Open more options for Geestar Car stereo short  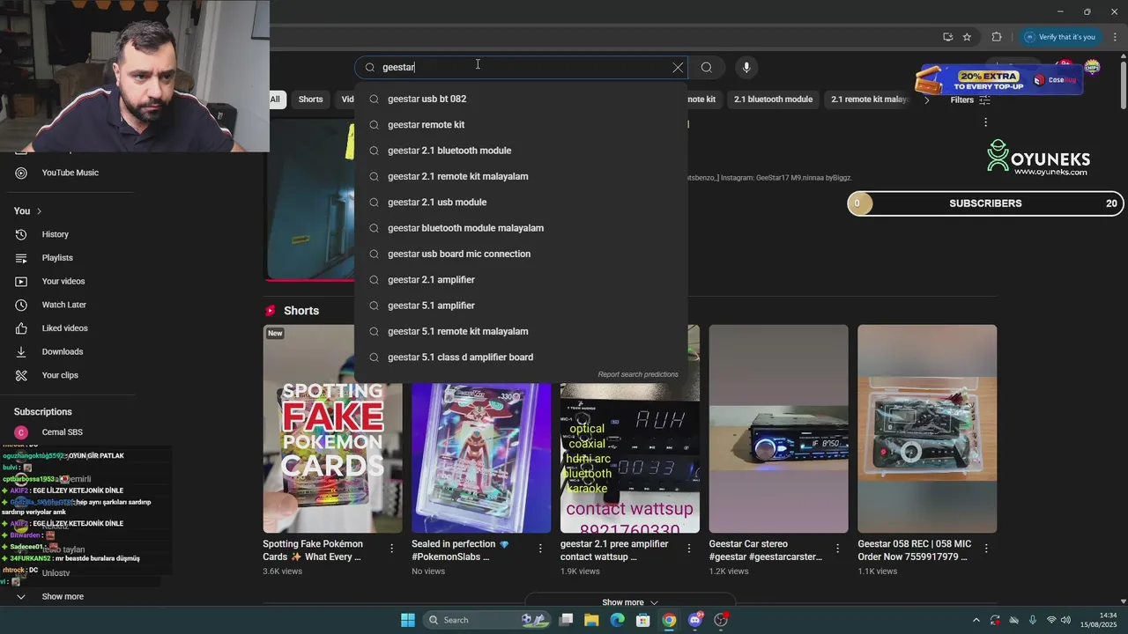[838, 549]
